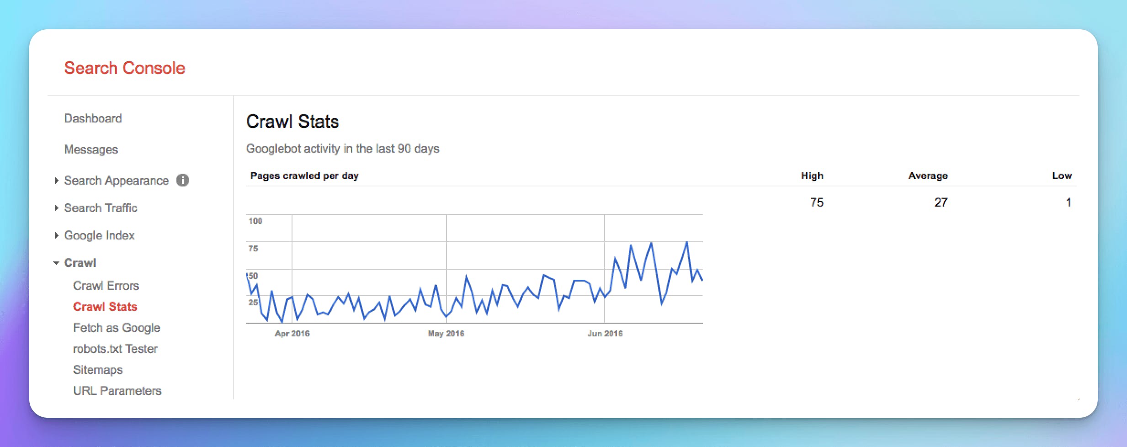This screenshot has width=1127, height=447.
Task: Expand the Google Index arrow
Action: click(x=56, y=235)
